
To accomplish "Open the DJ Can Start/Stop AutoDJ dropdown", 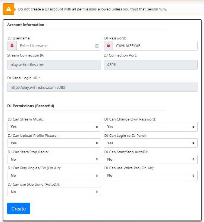I will [151, 159].
